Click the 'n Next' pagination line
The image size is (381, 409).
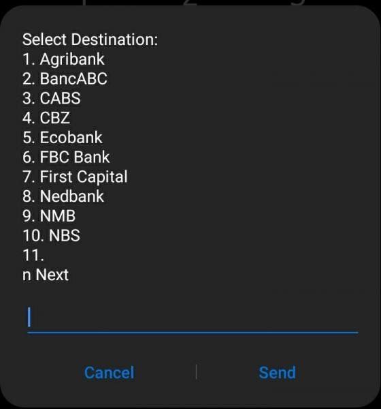(x=46, y=275)
